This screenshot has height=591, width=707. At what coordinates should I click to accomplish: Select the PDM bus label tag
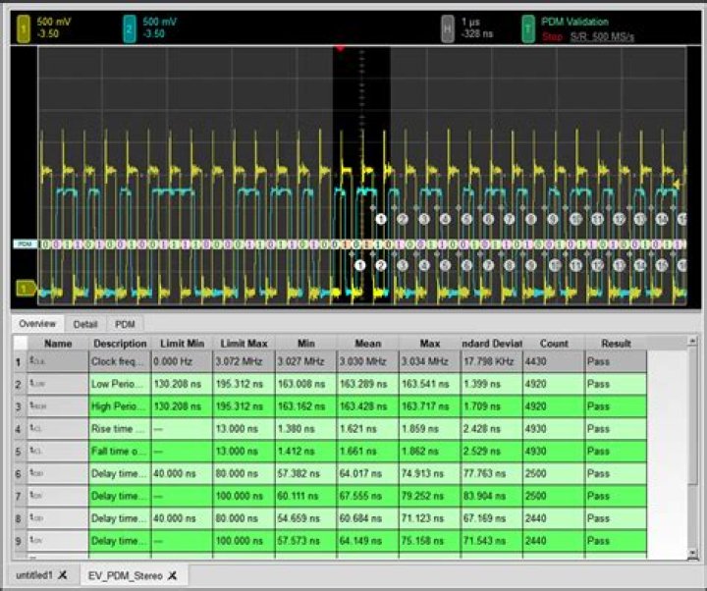pos(26,243)
